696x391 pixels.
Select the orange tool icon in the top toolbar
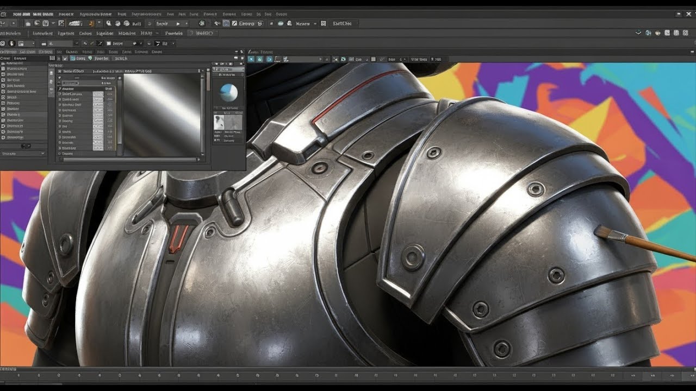91,23
